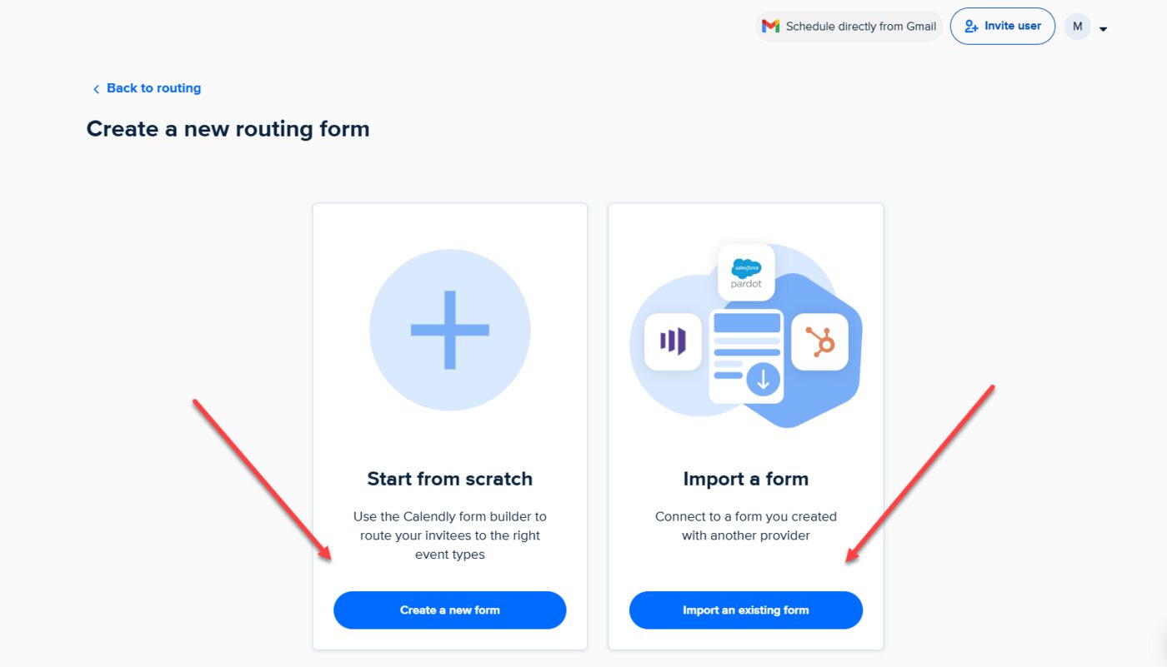Click the M profile avatar circle

pos(1077,26)
